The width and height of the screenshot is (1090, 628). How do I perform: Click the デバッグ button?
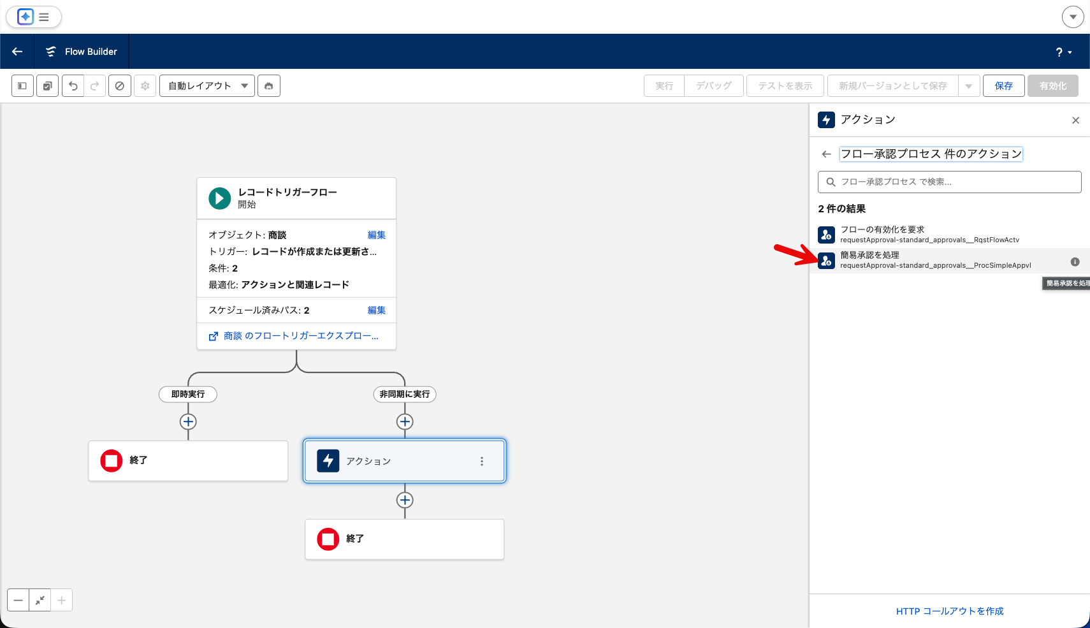714,85
